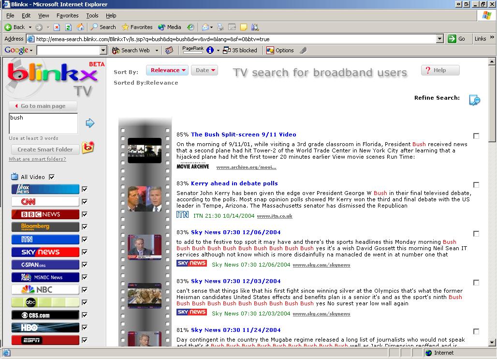Click the Forward arrow icon

pyautogui.click(x=39, y=27)
